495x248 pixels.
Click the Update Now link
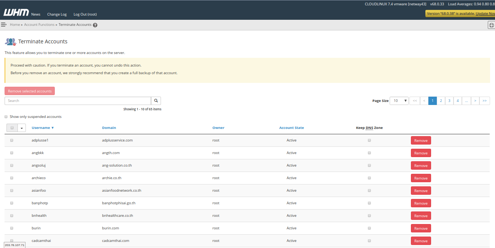pos(485,14)
